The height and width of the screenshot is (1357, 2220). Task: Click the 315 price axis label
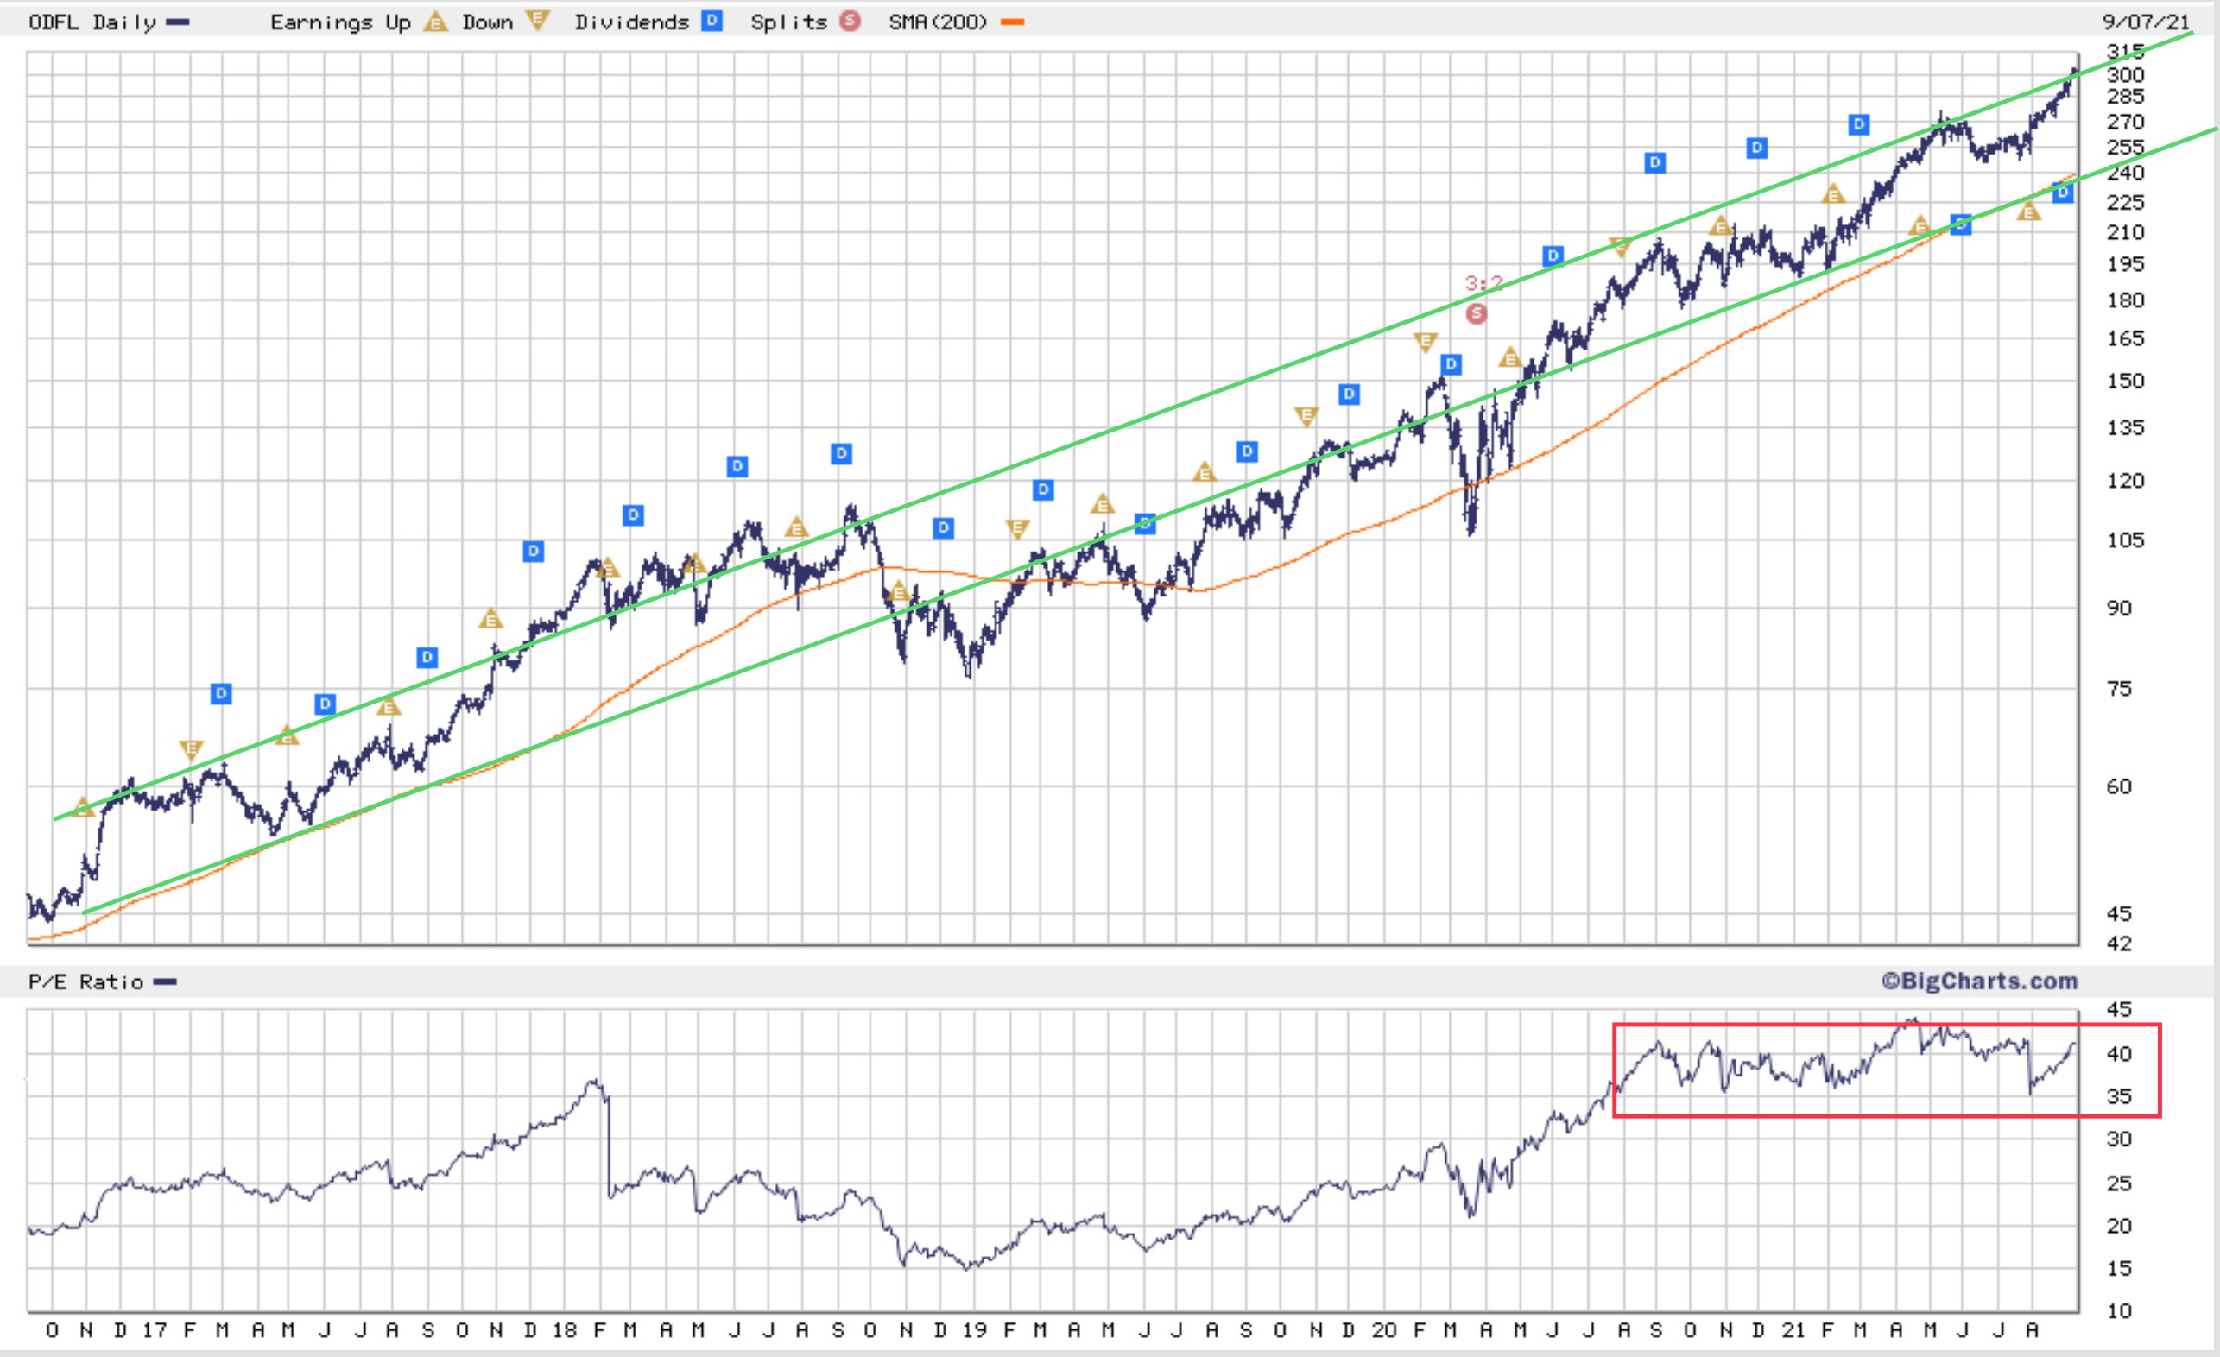2124,51
